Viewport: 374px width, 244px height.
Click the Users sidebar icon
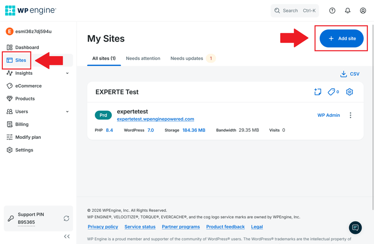coord(9,111)
